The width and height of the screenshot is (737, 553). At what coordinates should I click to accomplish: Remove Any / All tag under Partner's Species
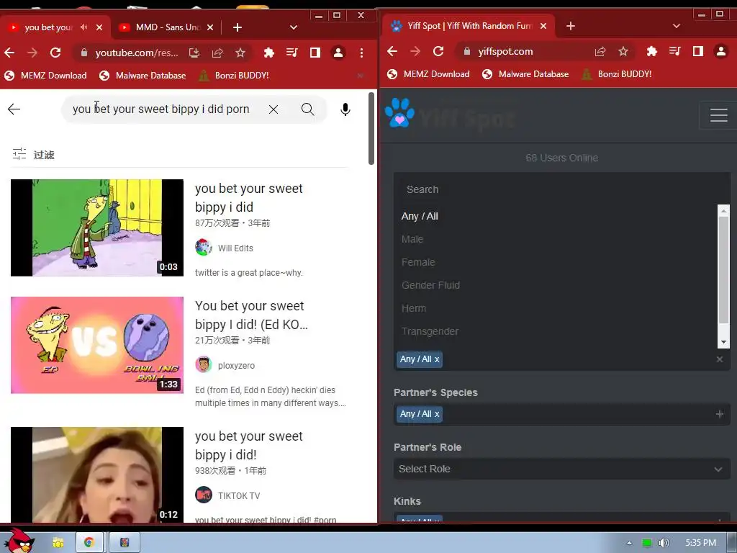[x=437, y=414]
